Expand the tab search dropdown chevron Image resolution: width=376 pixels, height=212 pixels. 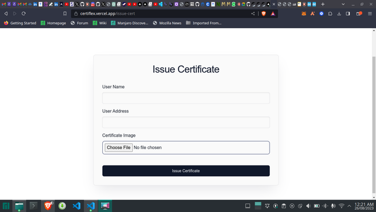click(343, 4)
